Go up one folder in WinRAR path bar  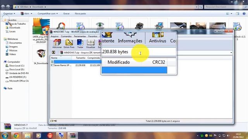coord(53,53)
